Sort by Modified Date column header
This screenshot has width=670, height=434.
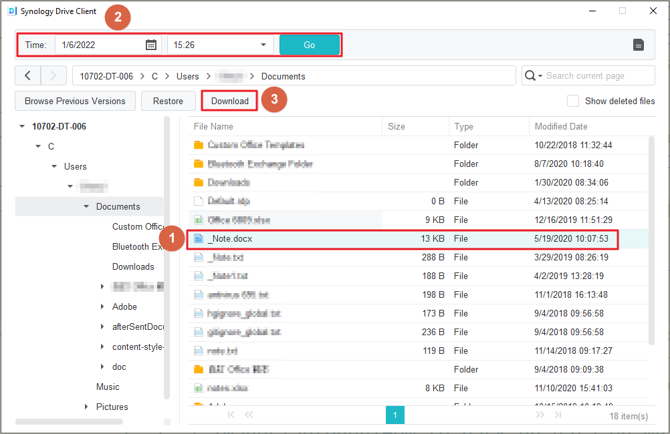click(x=561, y=126)
